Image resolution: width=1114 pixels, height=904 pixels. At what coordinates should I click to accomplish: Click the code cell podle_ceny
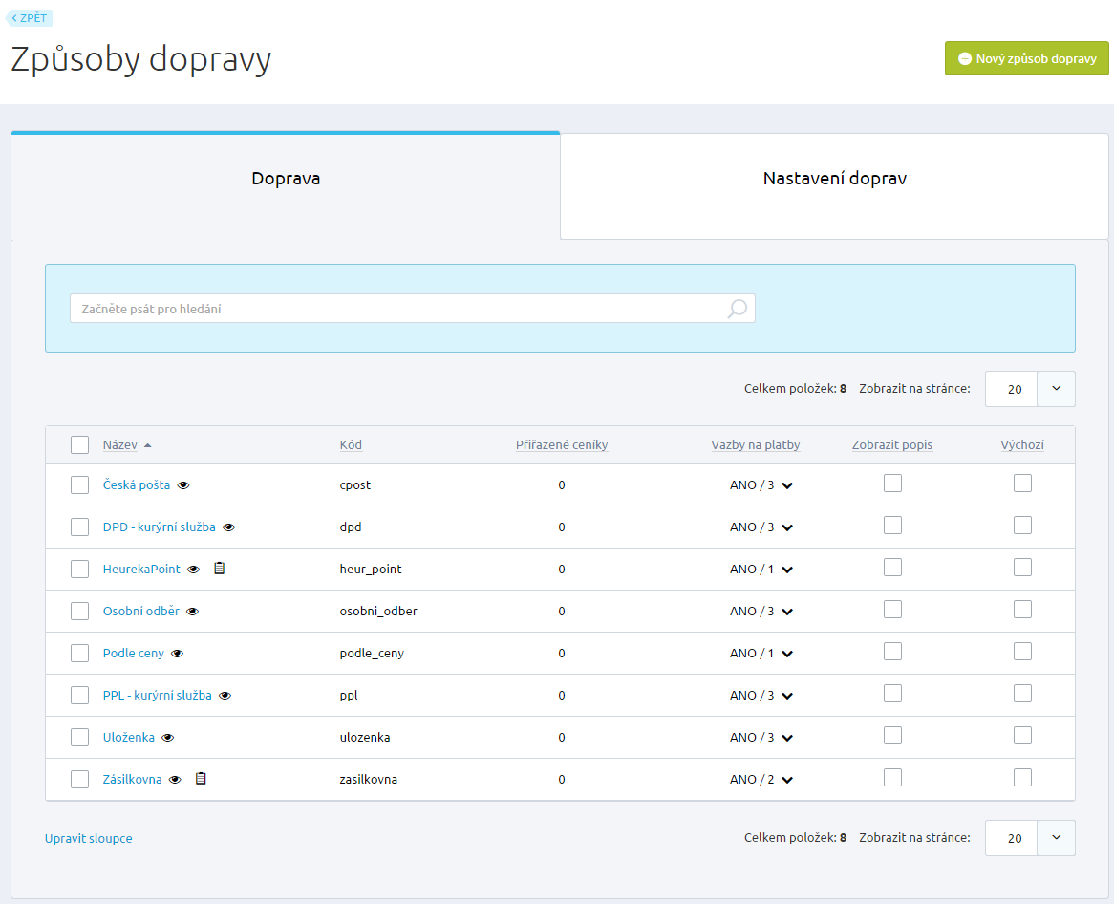click(372, 653)
